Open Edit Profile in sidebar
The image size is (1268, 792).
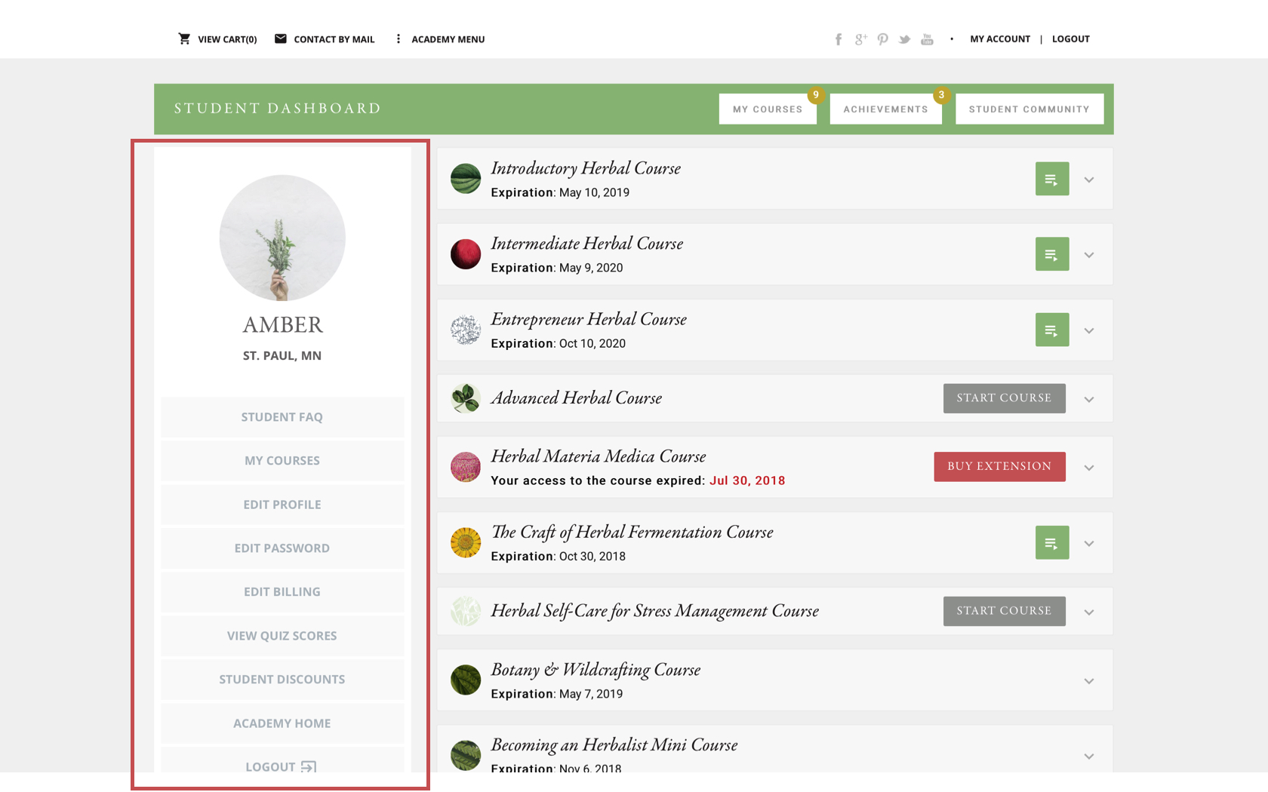tap(282, 505)
